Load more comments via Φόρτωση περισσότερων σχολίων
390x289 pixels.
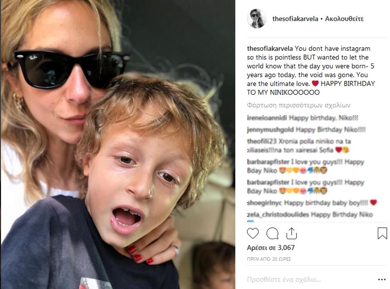299,105
